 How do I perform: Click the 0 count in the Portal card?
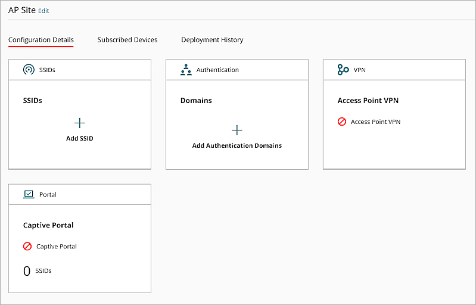point(27,271)
